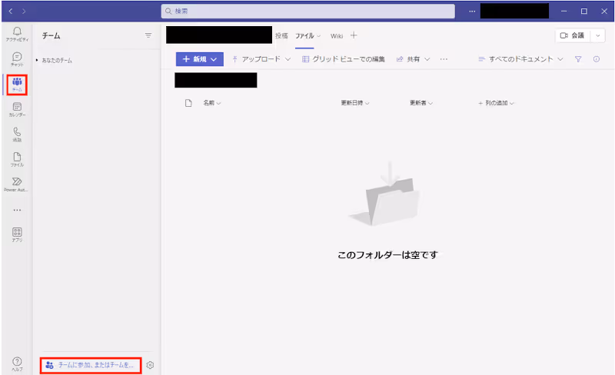Go back with the left arrow
Image resolution: width=615 pixels, height=375 pixels.
point(11,11)
